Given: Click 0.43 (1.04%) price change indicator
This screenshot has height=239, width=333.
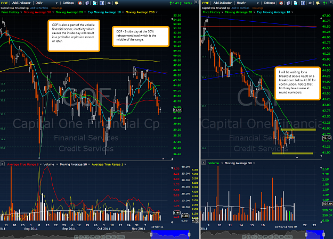Looking at the screenshot, I should tap(181, 3).
